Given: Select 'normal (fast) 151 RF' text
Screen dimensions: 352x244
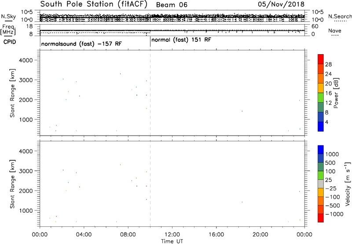Looking at the screenshot, I should (181, 40).
